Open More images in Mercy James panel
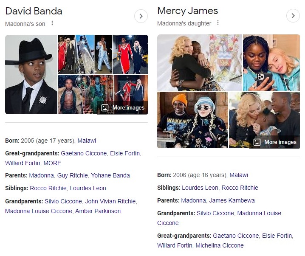Viewport: 305px width, 256px height. coord(275,142)
